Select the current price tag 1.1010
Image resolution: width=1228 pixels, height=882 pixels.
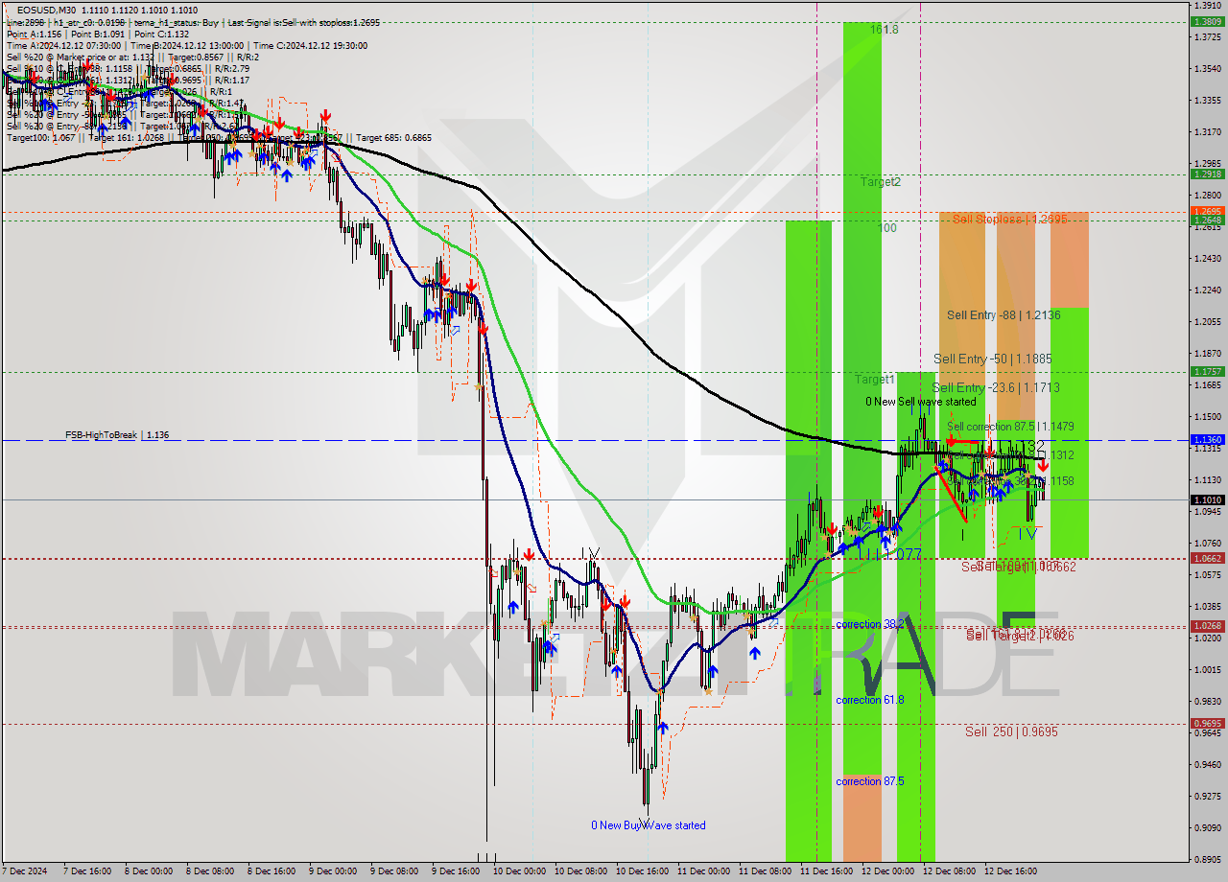pyautogui.click(x=1206, y=499)
